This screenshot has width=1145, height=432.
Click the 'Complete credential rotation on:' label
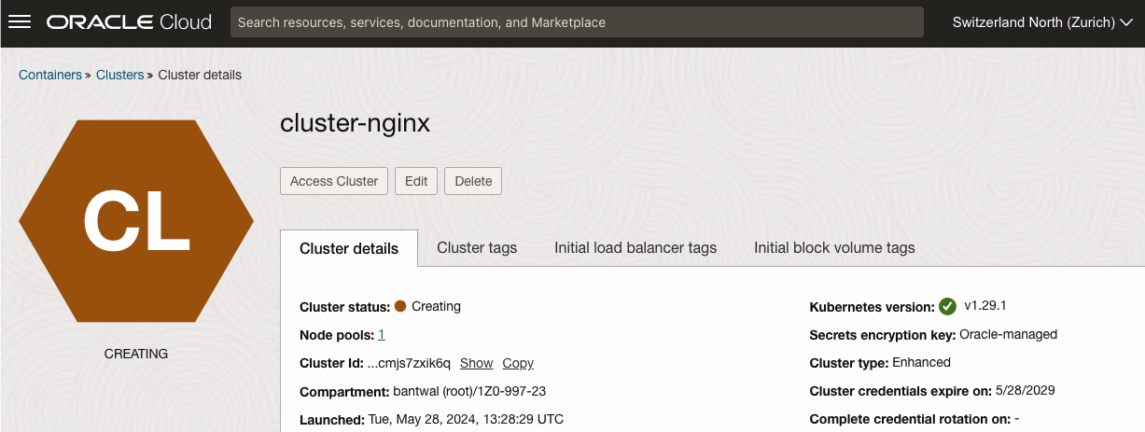point(910,420)
